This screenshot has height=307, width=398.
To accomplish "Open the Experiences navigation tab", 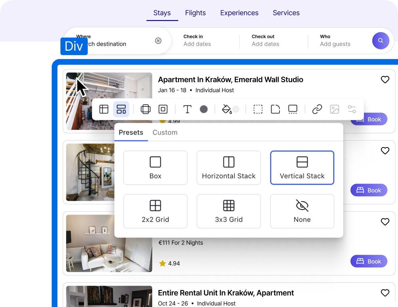I will tap(239, 13).
